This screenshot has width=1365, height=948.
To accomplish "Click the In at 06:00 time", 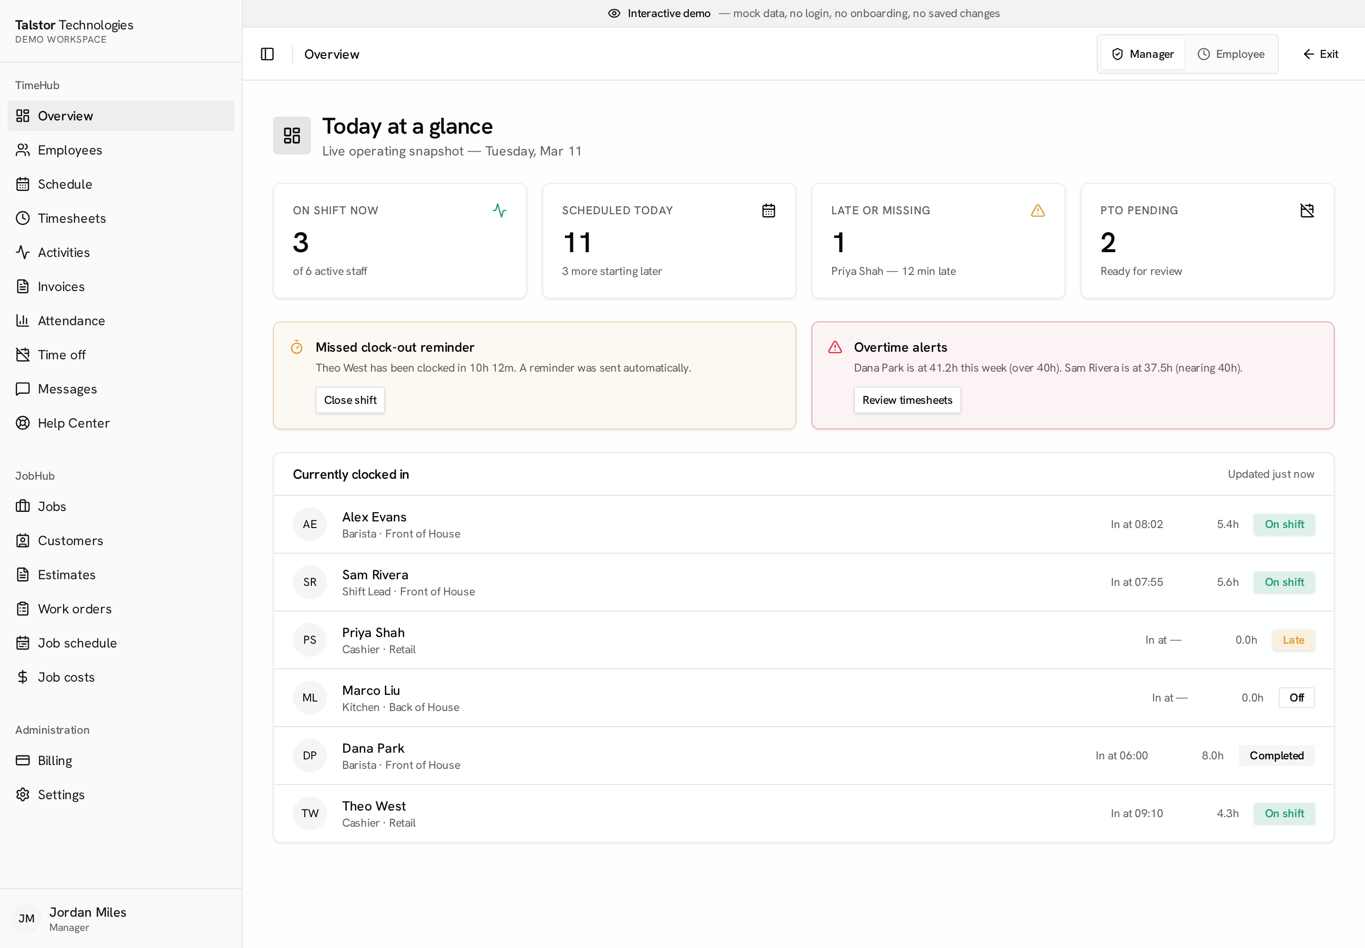I will tap(1121, 756).
